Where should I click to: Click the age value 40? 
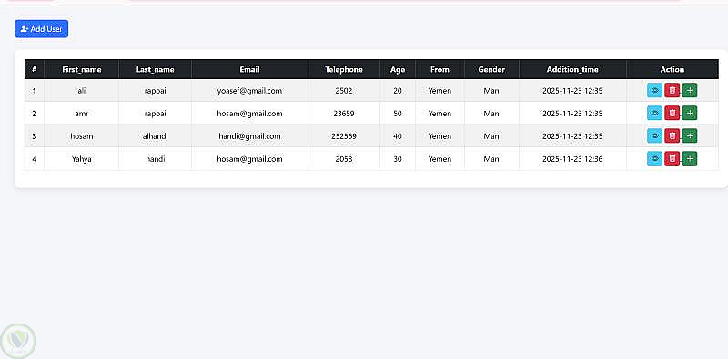tap(398, 136)
